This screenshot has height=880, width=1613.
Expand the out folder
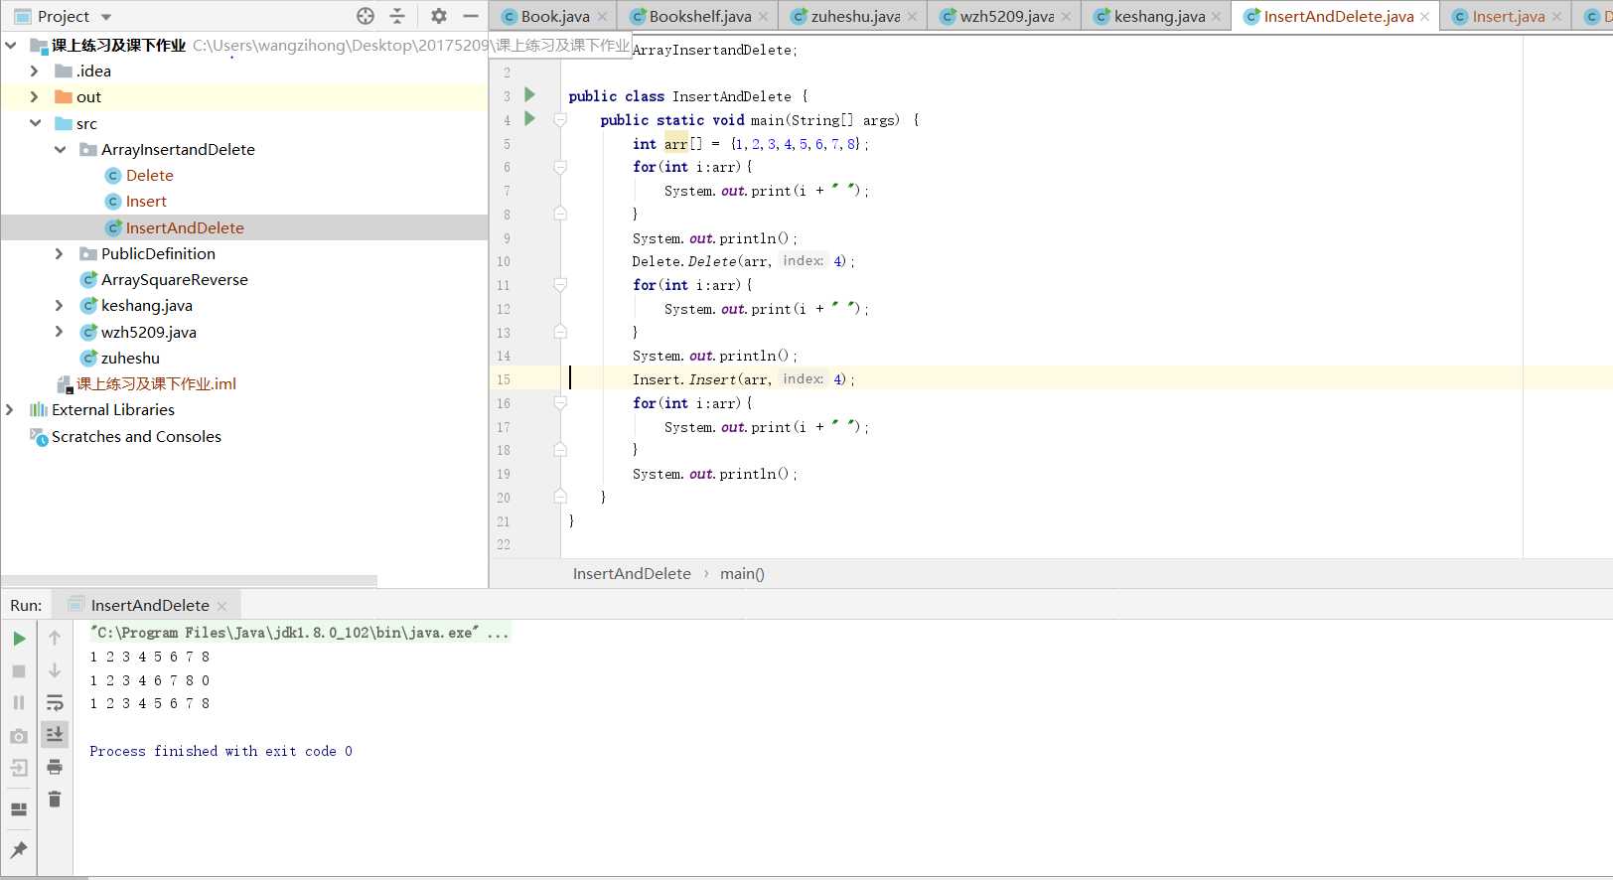coord(34,96)
